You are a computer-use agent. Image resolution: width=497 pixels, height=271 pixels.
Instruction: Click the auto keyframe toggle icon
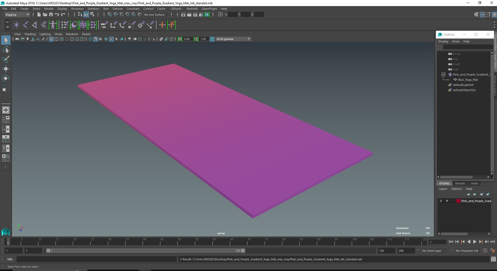[x=485, y=251]
